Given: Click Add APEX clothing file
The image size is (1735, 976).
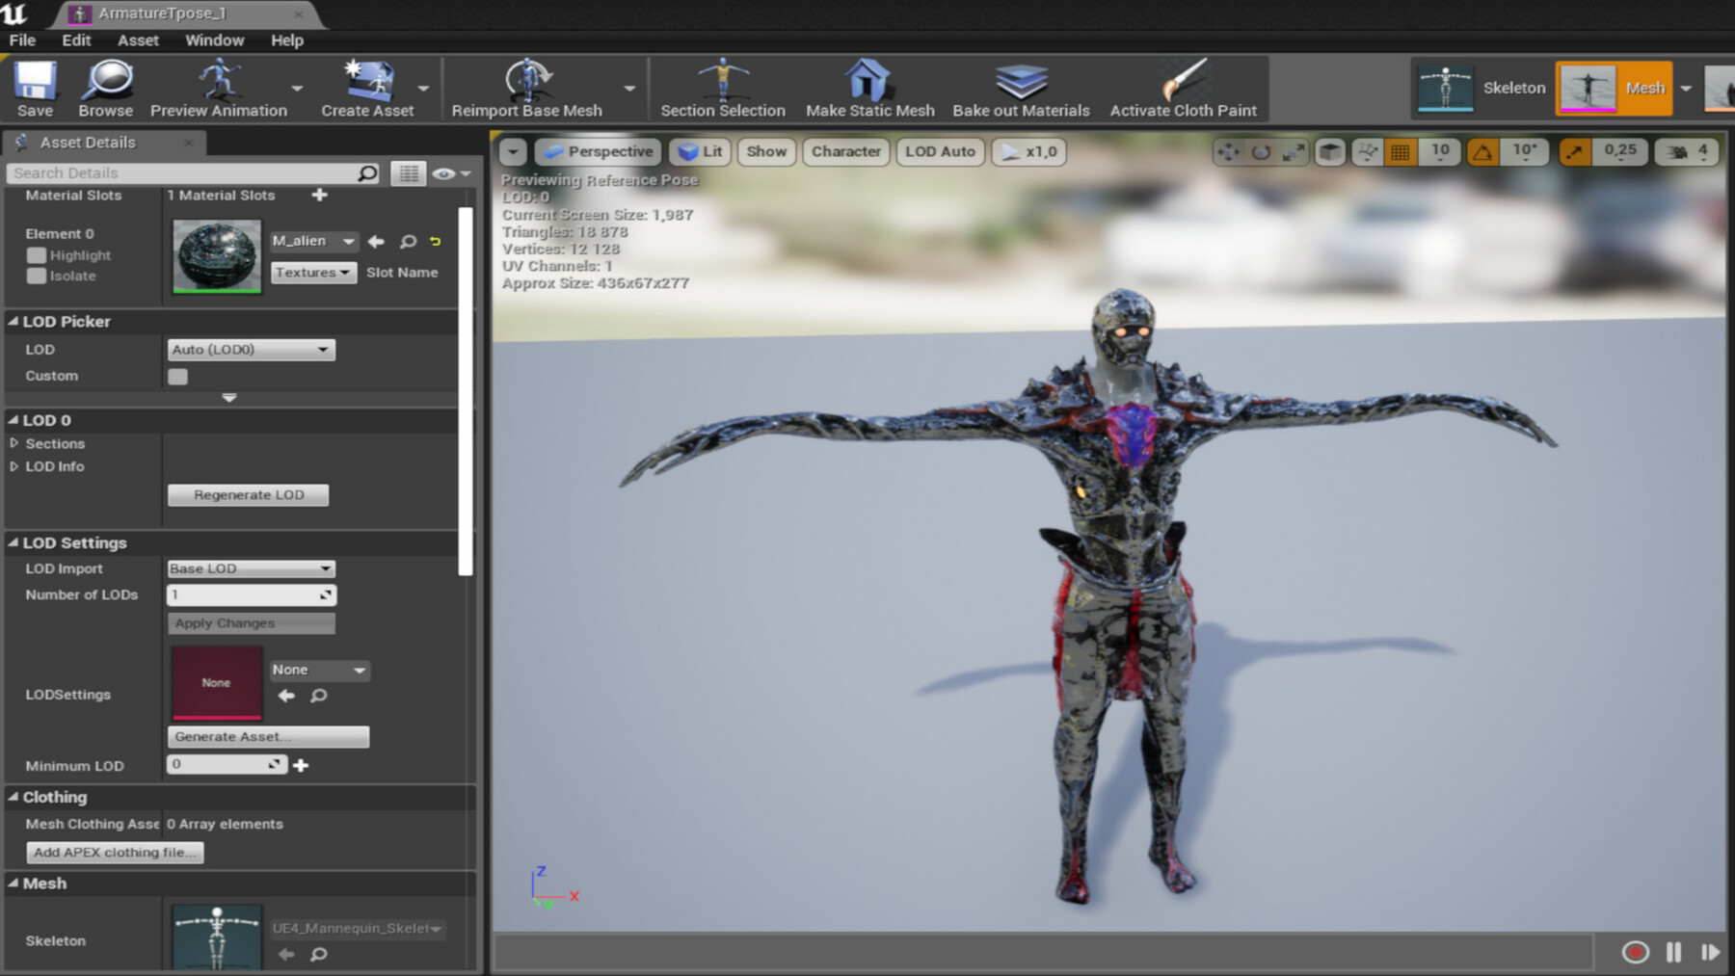Looking at the screenshot, I should [x=114, y=852].
